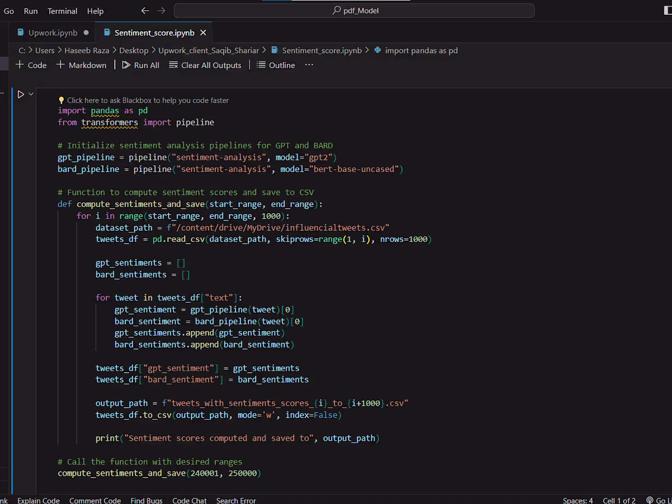The height and width of the screenshot is (504, 672).
Task: Change indentation via Spaces: 4 indicator
Action: [577, 500]
